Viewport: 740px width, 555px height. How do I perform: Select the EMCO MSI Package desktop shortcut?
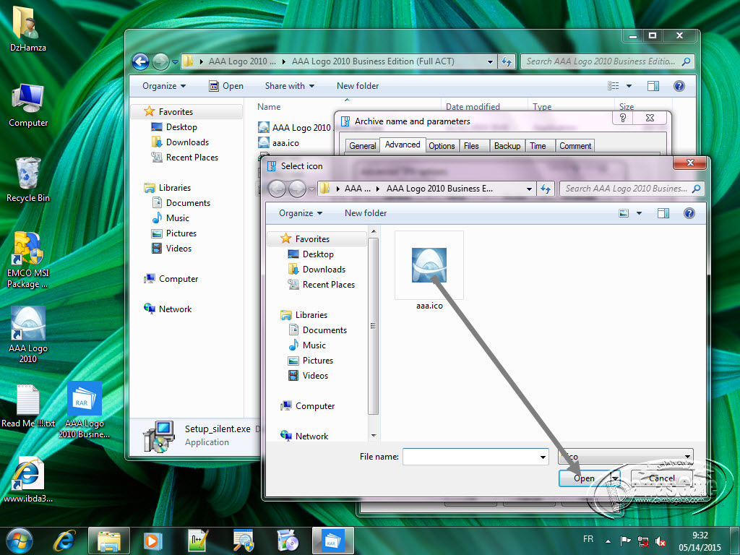tap(28, 260)
